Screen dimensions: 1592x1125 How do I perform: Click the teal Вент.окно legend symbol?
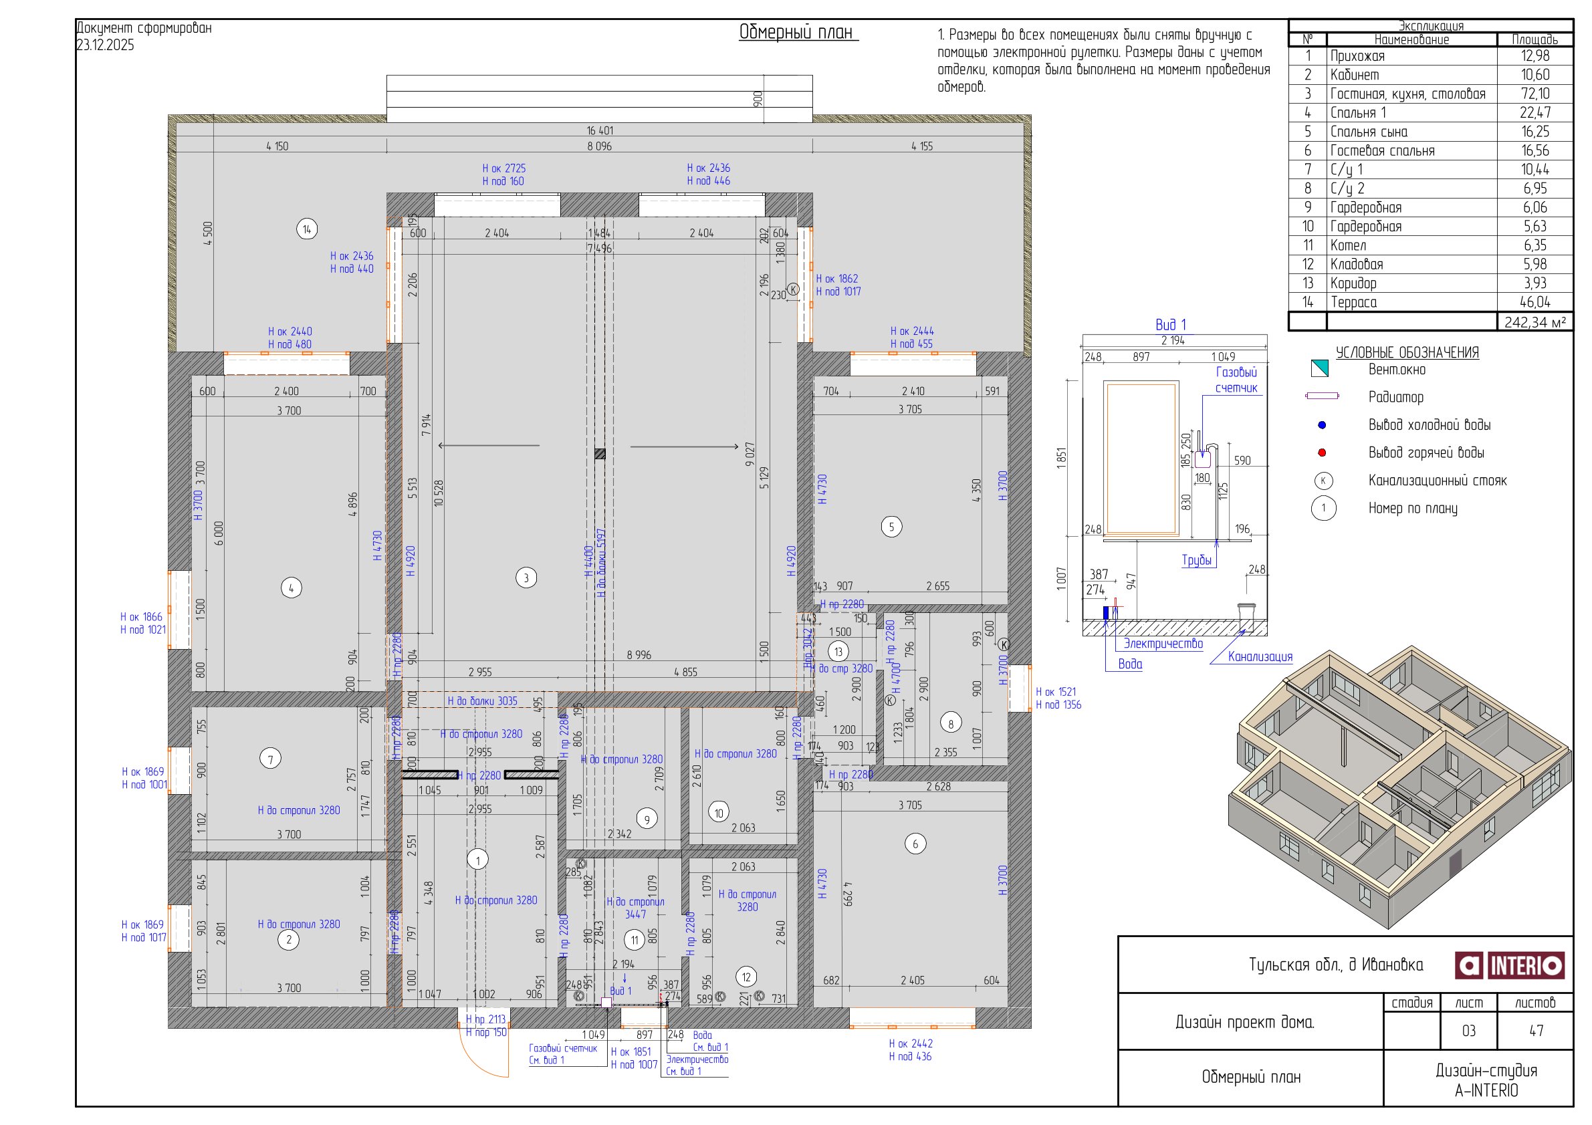coord(1319,369)
